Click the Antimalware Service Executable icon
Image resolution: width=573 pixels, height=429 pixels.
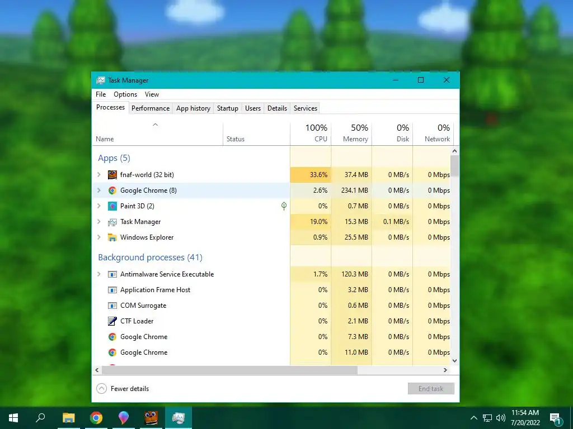pos(112,274)
